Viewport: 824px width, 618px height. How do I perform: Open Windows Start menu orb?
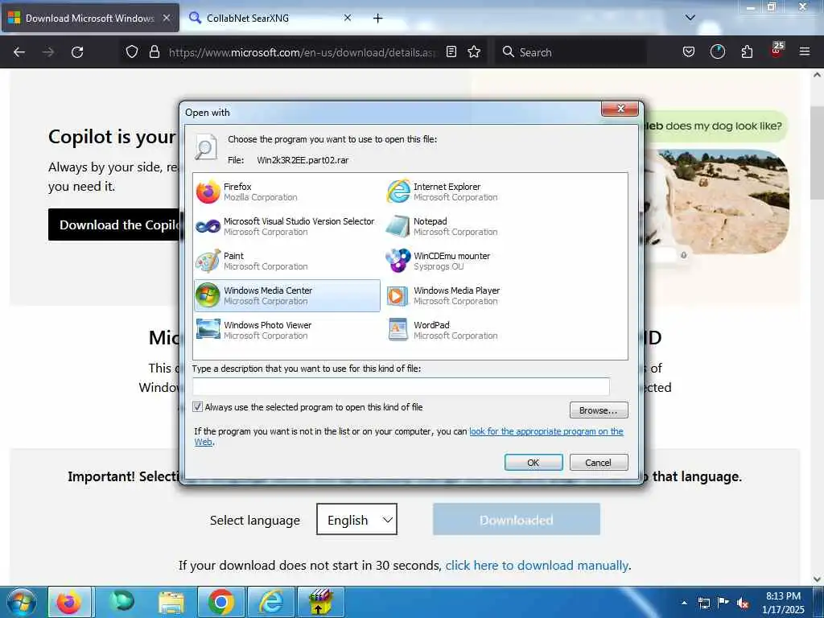[x=21, y=602]
